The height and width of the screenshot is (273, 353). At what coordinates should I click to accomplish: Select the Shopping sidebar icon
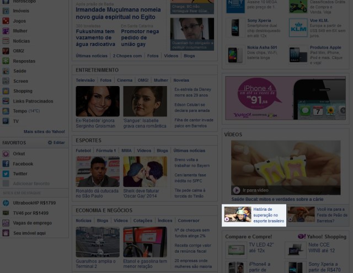pos(6,91)
